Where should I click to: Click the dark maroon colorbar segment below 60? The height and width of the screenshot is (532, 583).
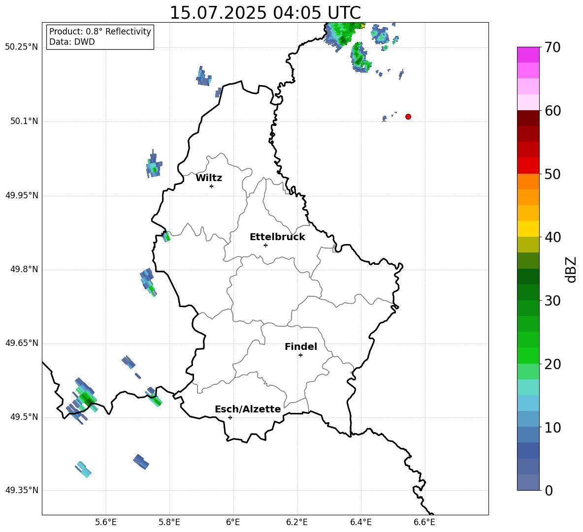[x=528, y=118]
